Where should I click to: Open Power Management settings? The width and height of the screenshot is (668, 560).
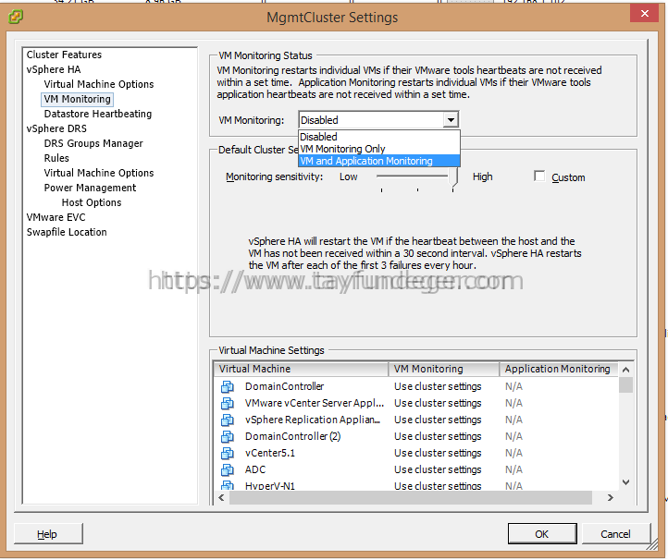click(90, 188)
